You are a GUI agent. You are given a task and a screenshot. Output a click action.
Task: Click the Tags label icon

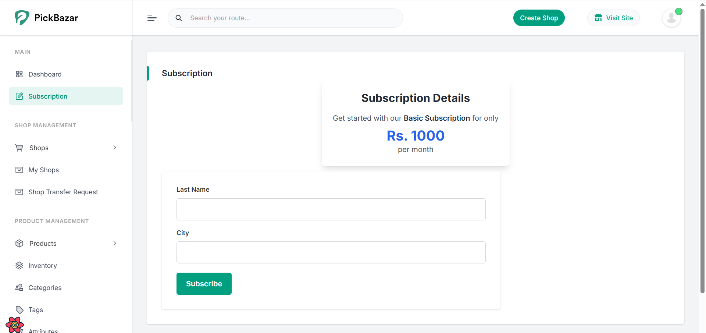point(19,310)
